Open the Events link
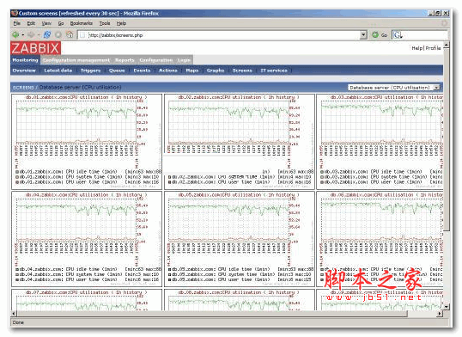This screenshot has height=337, width=462. pyautogui.click(x=142, y=70)
